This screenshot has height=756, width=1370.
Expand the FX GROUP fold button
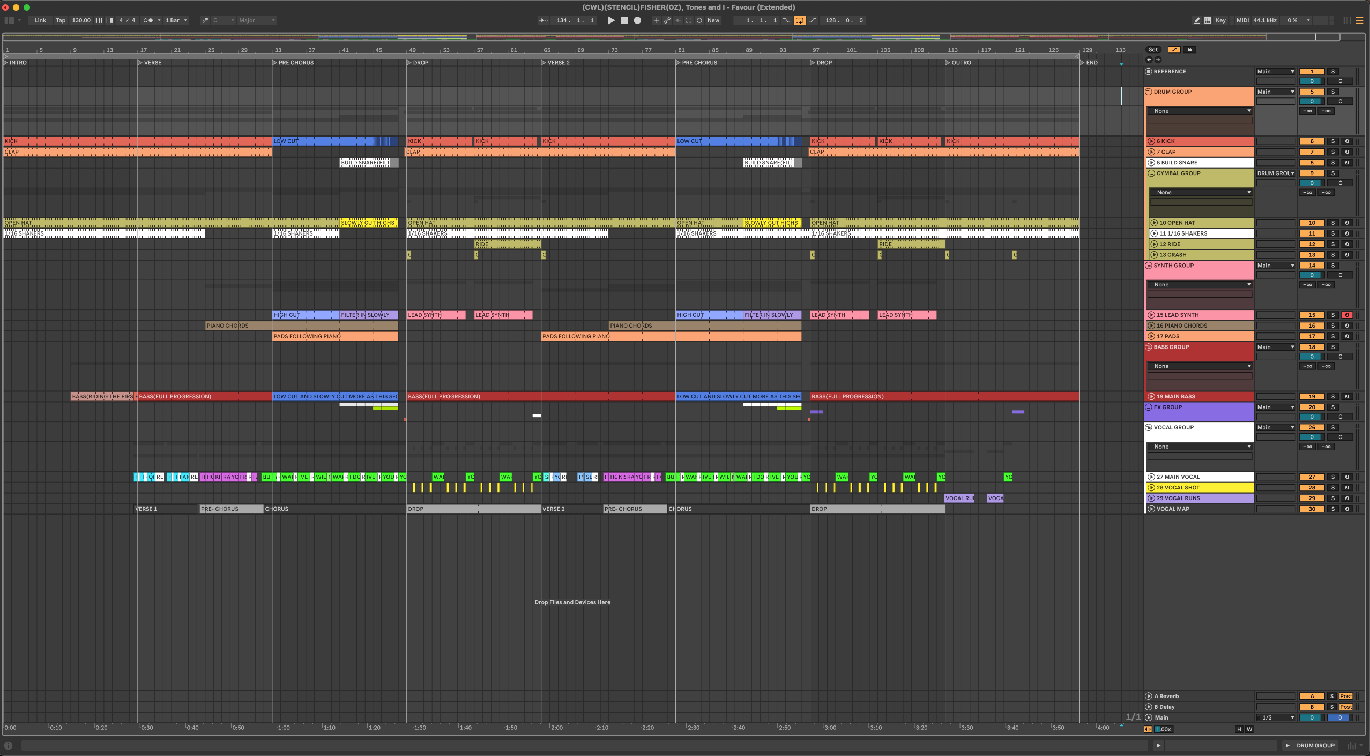pos(1149,407)
